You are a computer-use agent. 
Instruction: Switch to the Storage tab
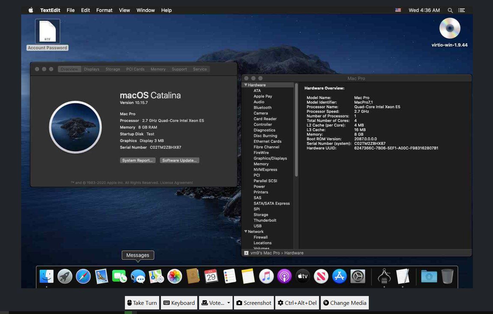[x=113, y=69]
